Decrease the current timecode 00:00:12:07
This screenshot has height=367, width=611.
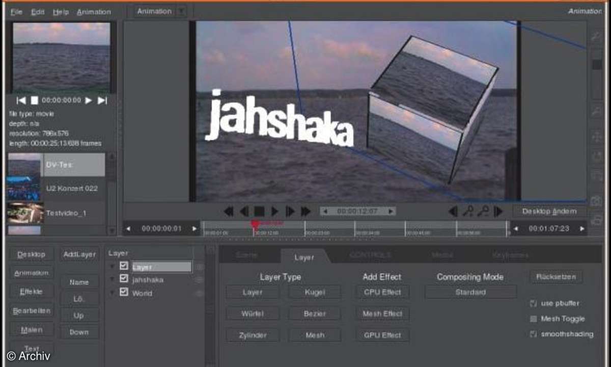(x=324, y=211)
